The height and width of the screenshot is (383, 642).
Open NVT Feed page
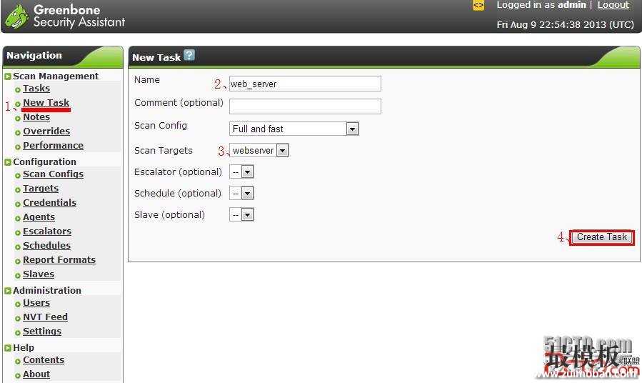[x=45, y=317]
